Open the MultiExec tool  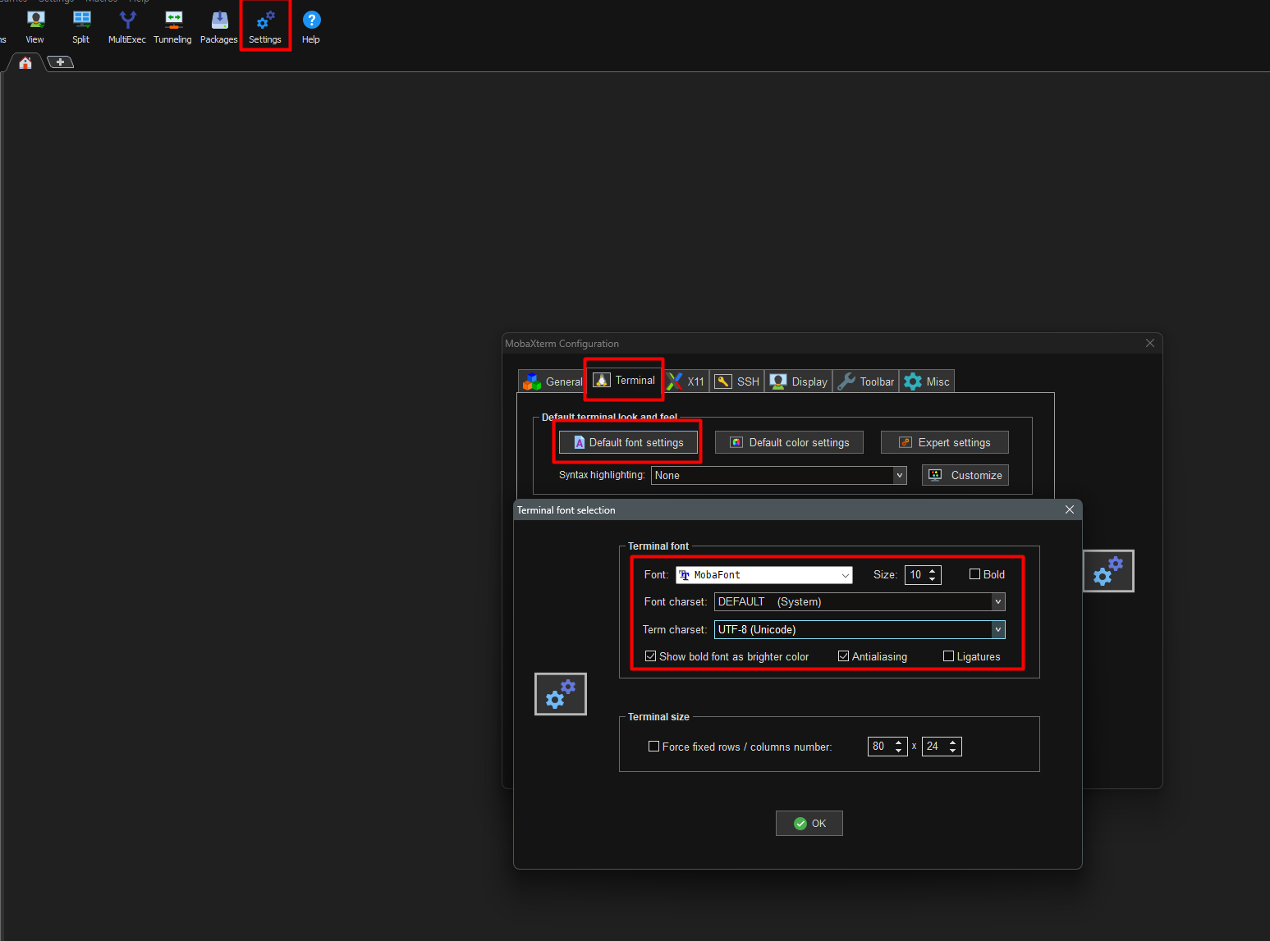click(x=127, y=26)
